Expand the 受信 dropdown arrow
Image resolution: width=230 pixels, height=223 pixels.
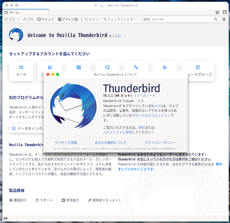(18, 19)
